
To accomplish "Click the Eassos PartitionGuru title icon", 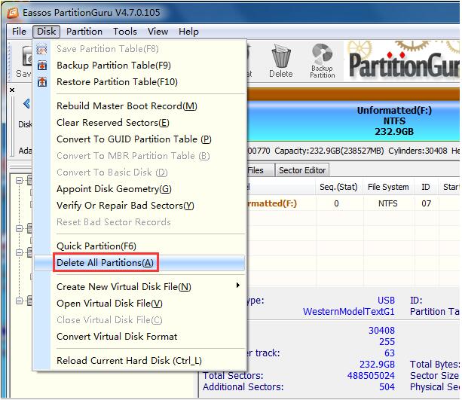I will 13,13.
